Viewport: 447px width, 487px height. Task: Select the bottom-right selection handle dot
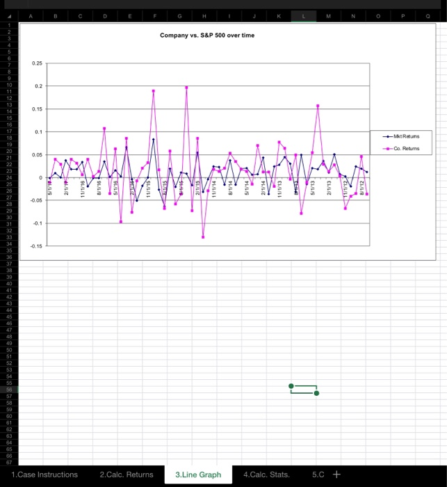(316, 393)
